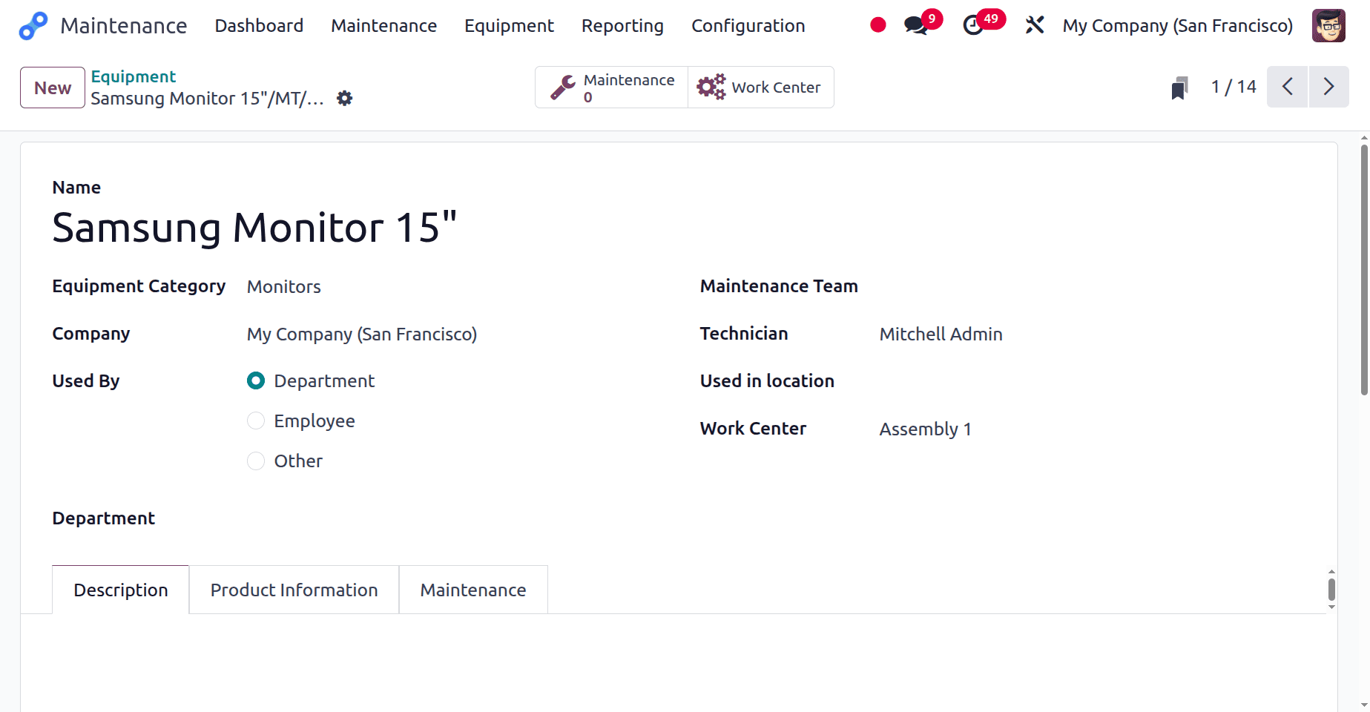Open the empty Maintenance Team field
Image resolution: width=1370 pixels, height=712 pixels.
[x=1092, y=287]
